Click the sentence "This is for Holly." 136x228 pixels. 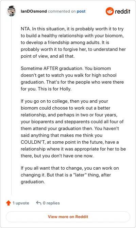click(x=55, y=89)
